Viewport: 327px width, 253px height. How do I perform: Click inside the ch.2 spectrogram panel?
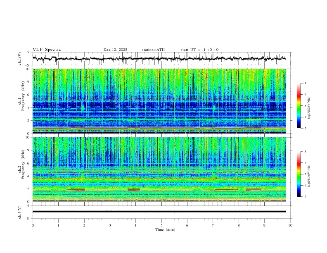point(159,169)
